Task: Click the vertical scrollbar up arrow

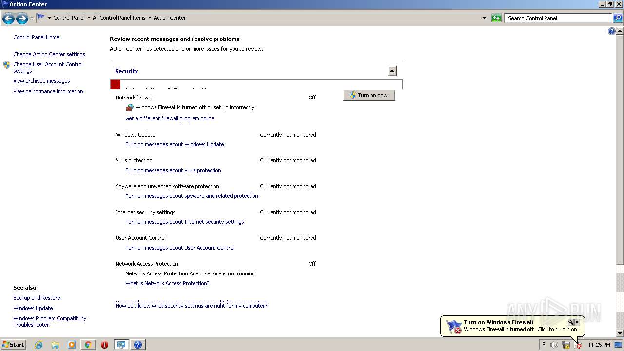Action: pos(620,31)
